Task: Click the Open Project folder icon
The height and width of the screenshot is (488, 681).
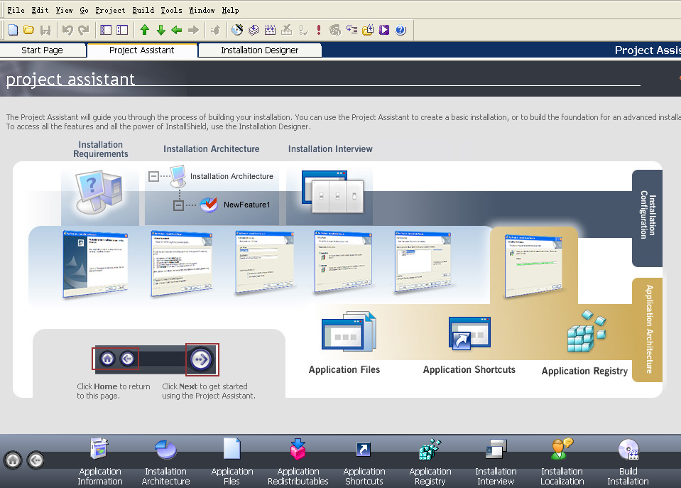Action: click(28, 30)
